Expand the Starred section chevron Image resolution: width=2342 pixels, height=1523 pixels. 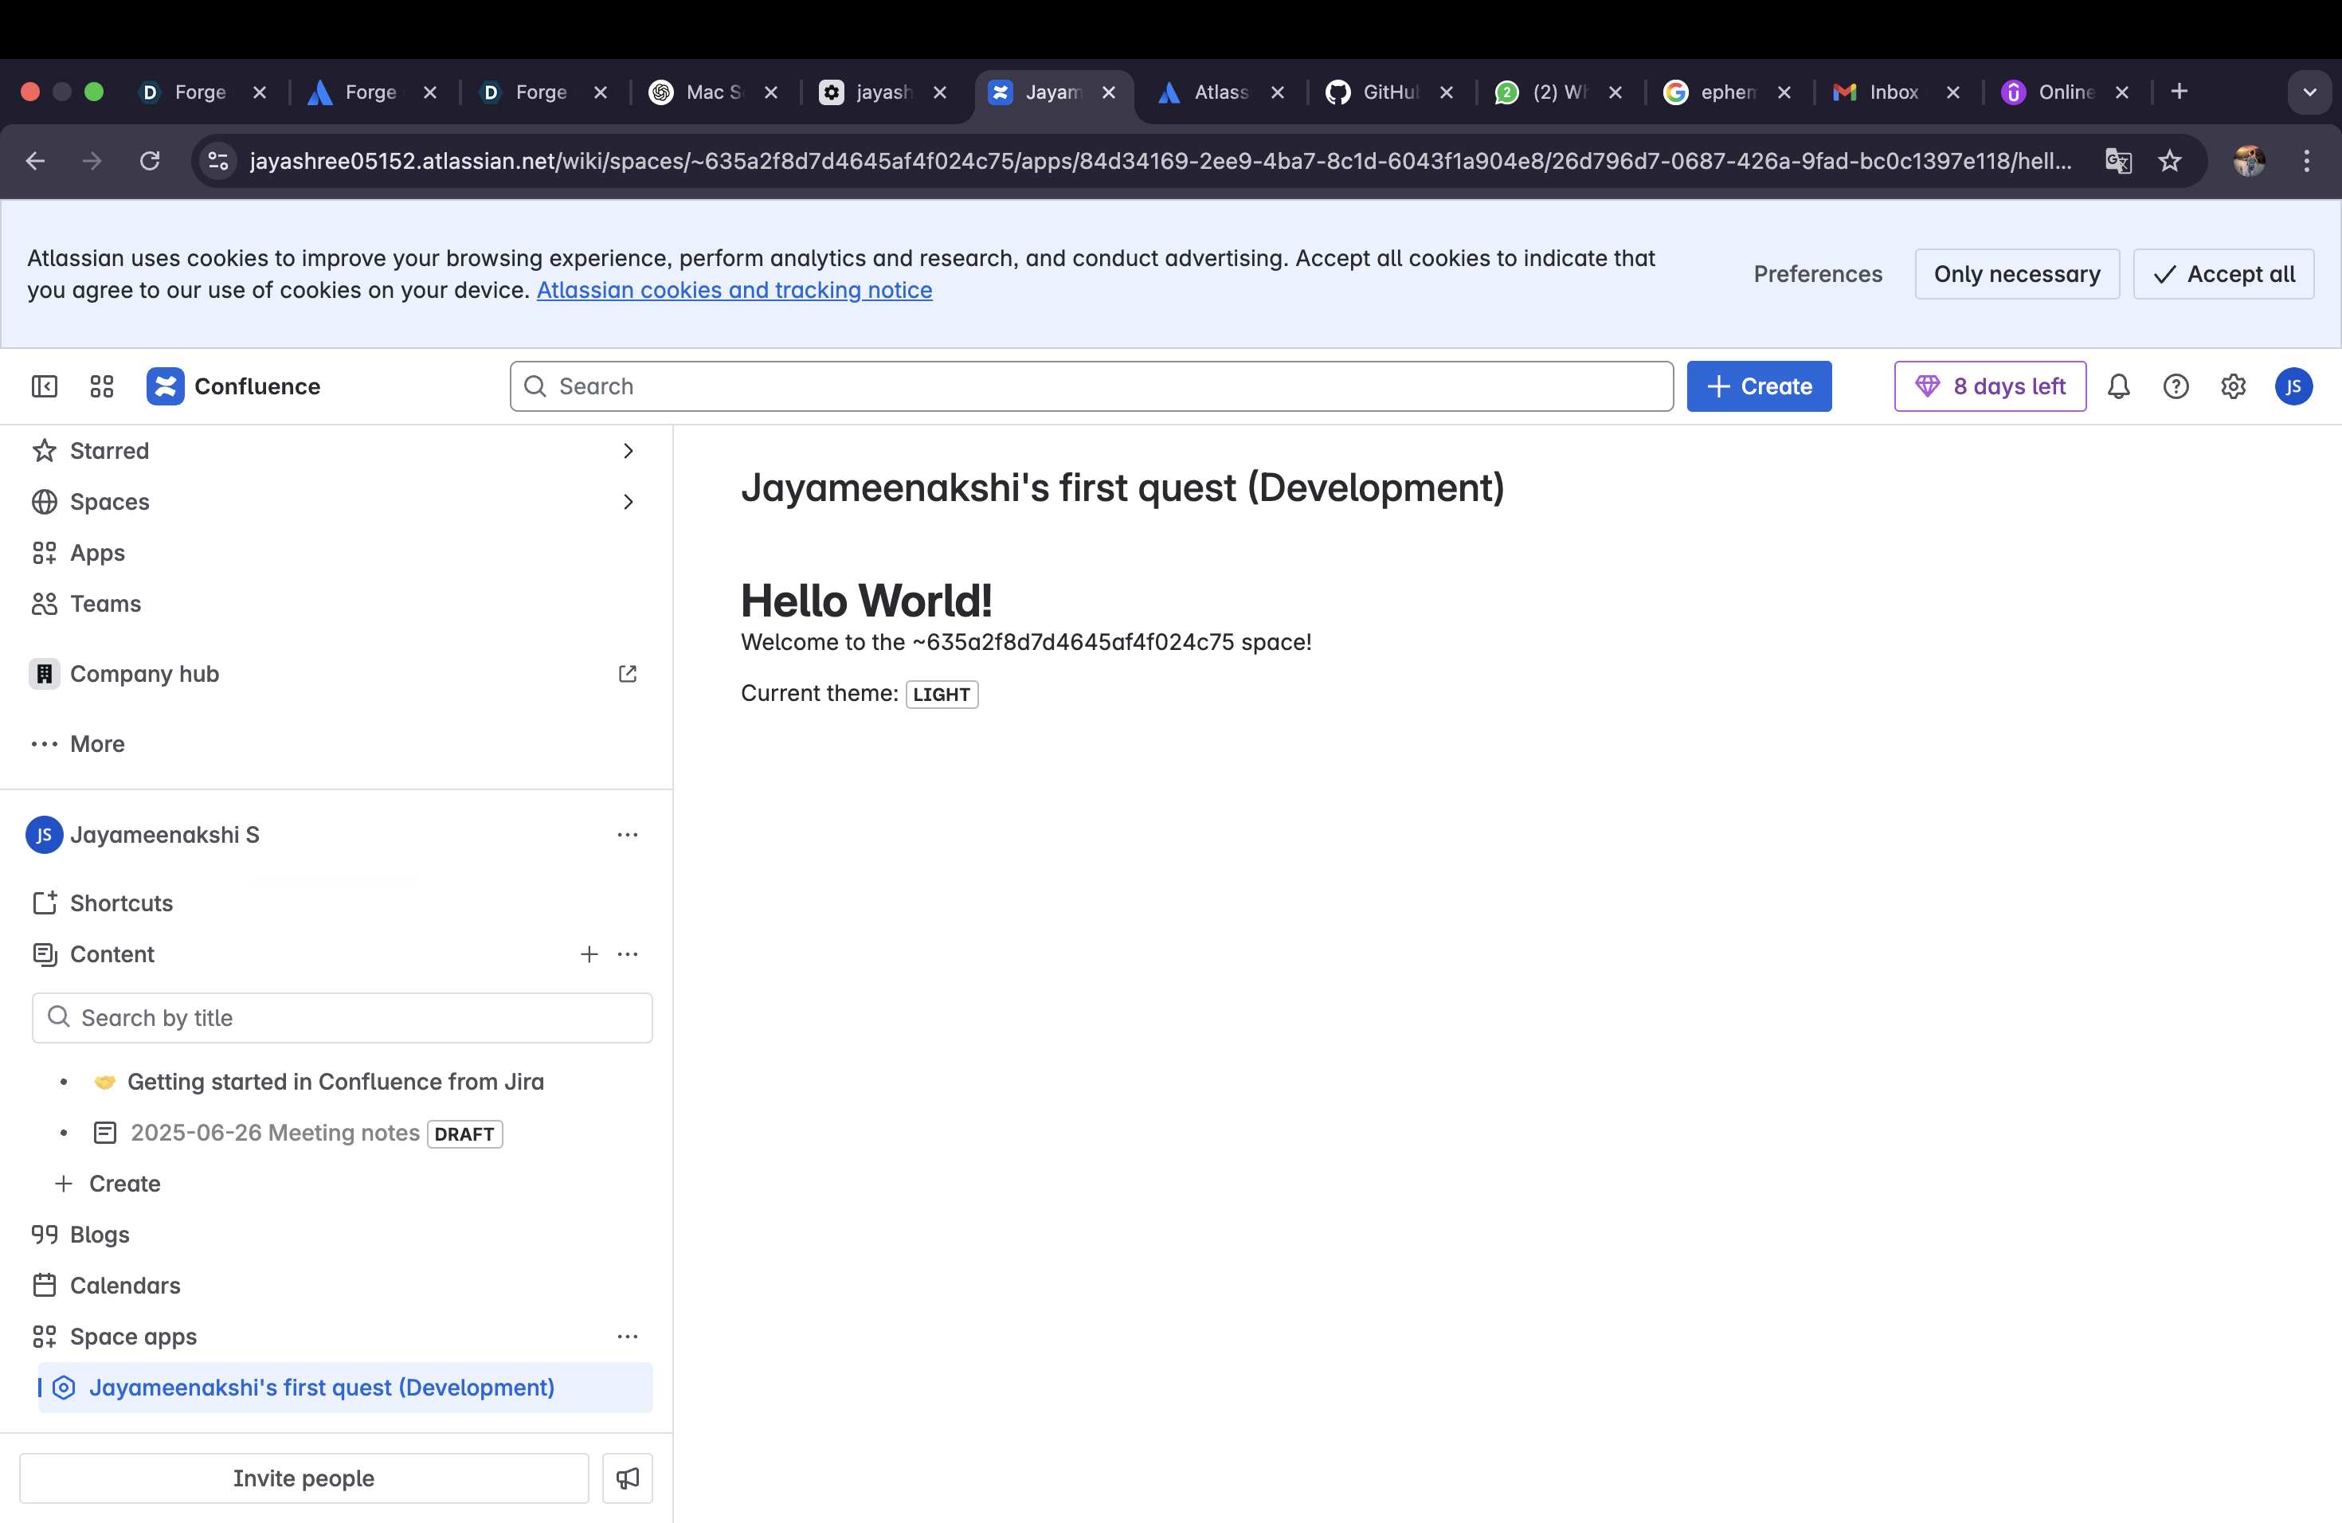pos(628,451)
